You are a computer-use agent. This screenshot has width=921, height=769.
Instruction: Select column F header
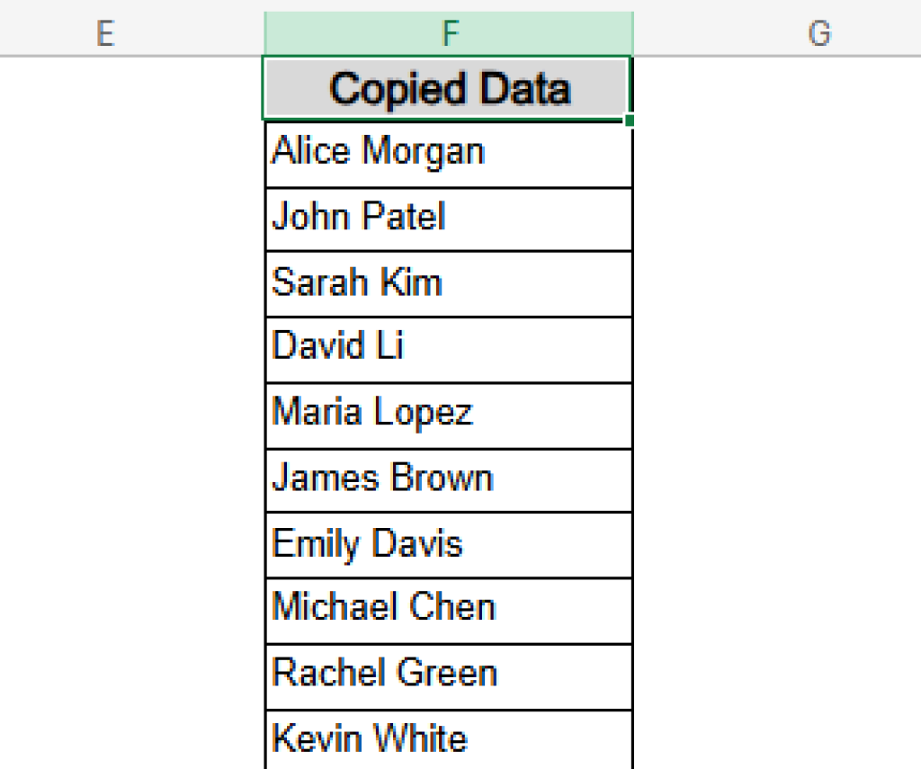pyautogui.click(x=449, y=33)
